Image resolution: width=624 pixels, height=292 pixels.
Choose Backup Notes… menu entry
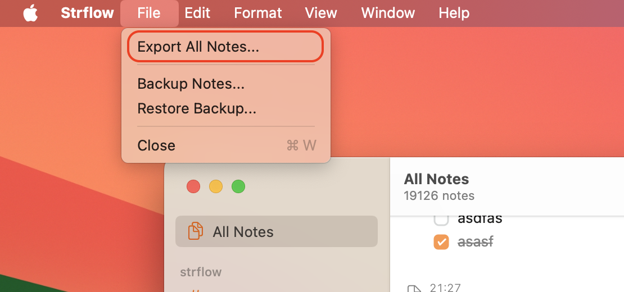(x=225, y=84)
